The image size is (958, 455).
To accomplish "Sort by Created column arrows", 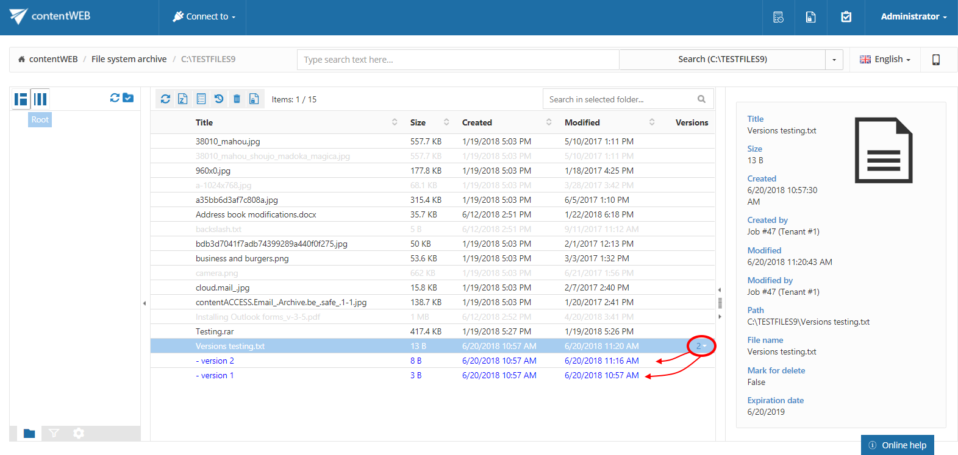I will (549, 122).
